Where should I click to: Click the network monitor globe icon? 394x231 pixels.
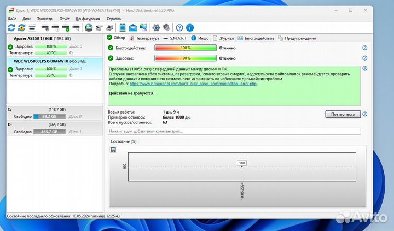[143, 28]
